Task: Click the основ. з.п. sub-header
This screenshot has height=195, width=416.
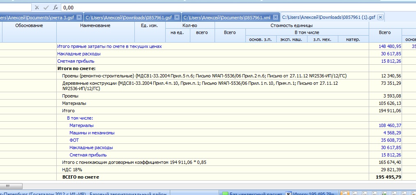Action: click(261, 39)
